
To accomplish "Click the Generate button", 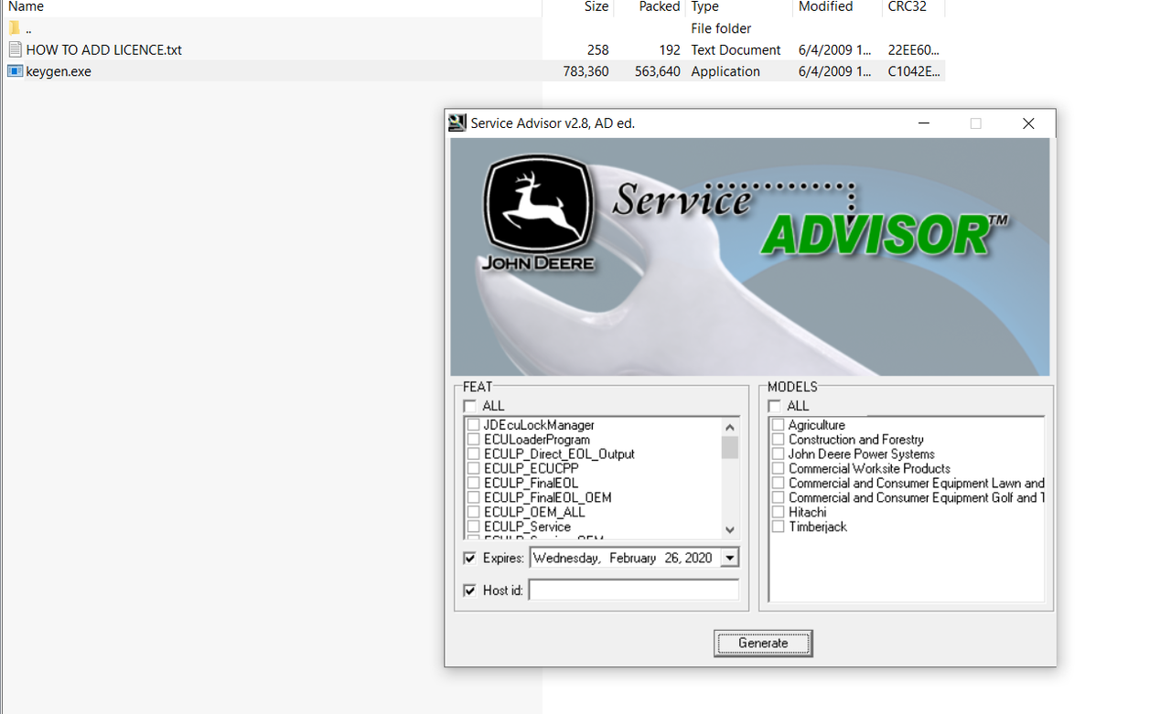I will (763, 643).
